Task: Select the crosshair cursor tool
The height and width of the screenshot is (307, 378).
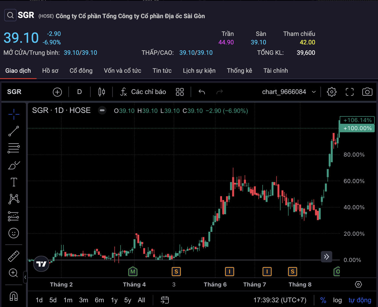Action: click(x=14, y=114)
